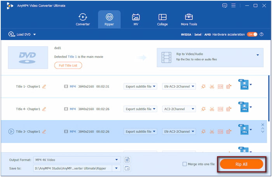Screen dimensions: 272x177
Task: Click the ID3 metadata icon for Title 3
Action: click(220, 131)
